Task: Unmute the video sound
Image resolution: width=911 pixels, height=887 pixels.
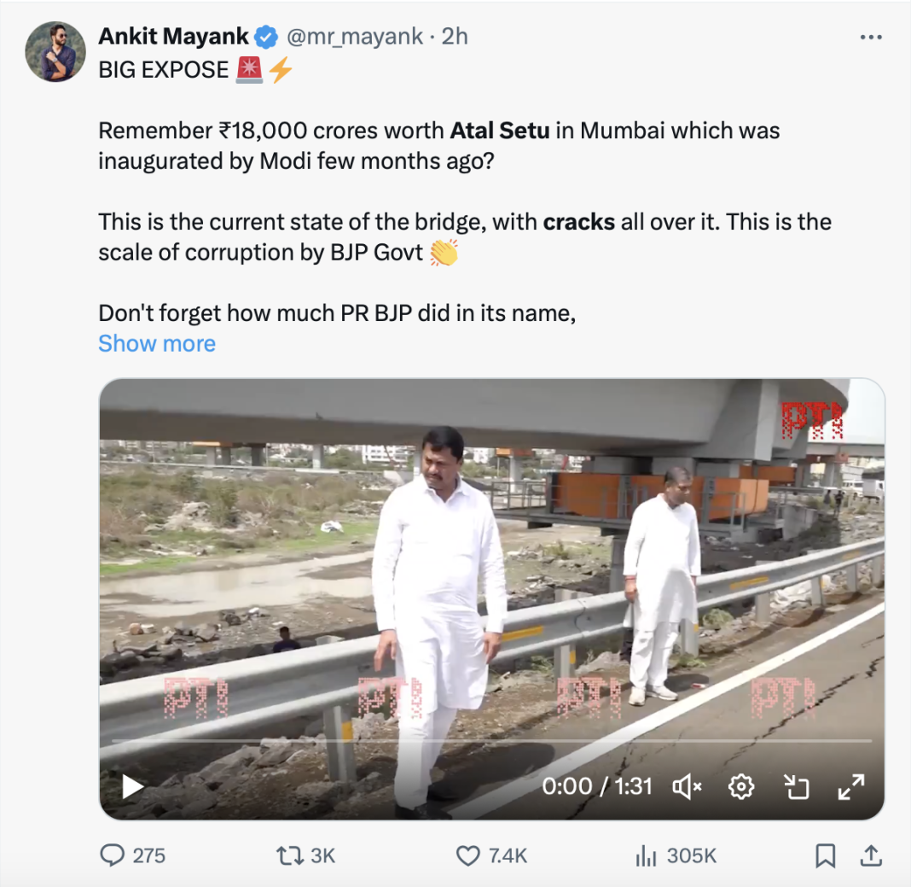Action: (687, 786)
